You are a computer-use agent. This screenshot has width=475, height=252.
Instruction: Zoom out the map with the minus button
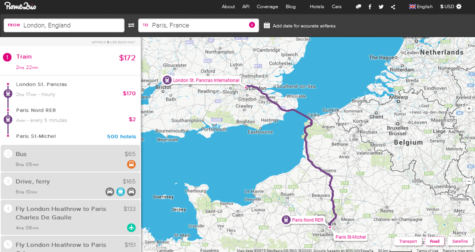469,181
